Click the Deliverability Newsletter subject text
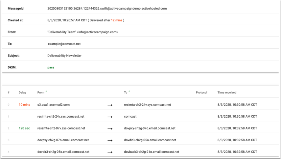The width and height of the screenshot is (281, 159). coord(64,56)
